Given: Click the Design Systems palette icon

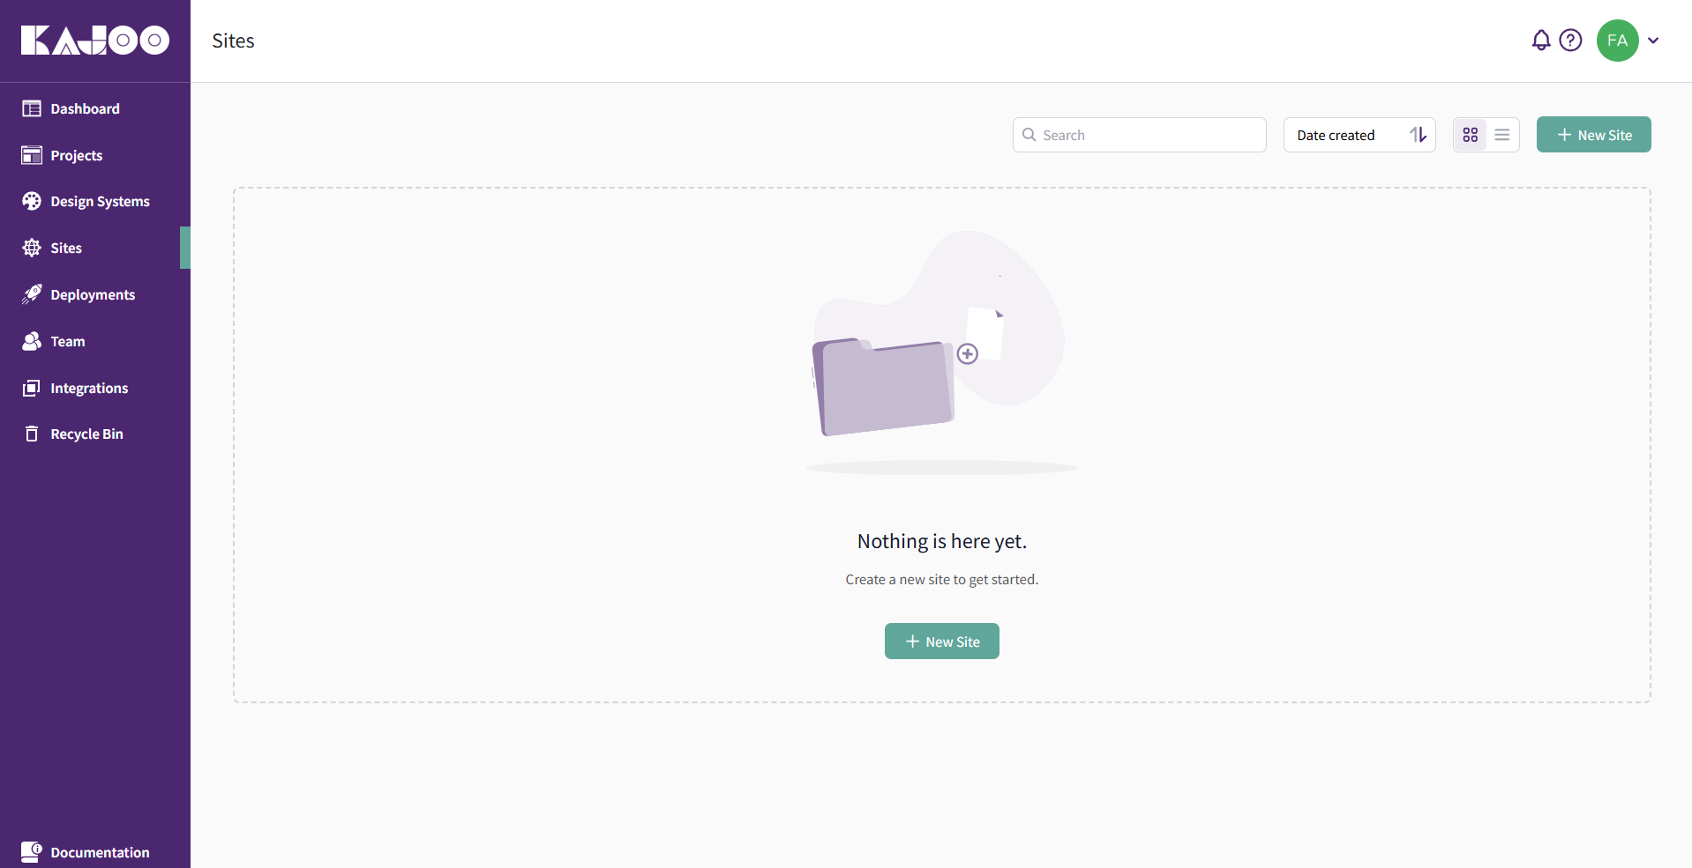Looking at the screenshot, I should click(x=32, y=201).
